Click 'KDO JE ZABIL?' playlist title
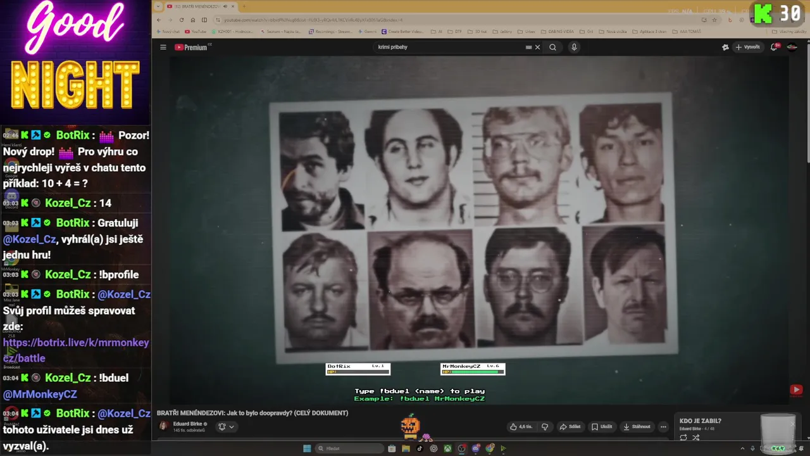 coord(701,421)
